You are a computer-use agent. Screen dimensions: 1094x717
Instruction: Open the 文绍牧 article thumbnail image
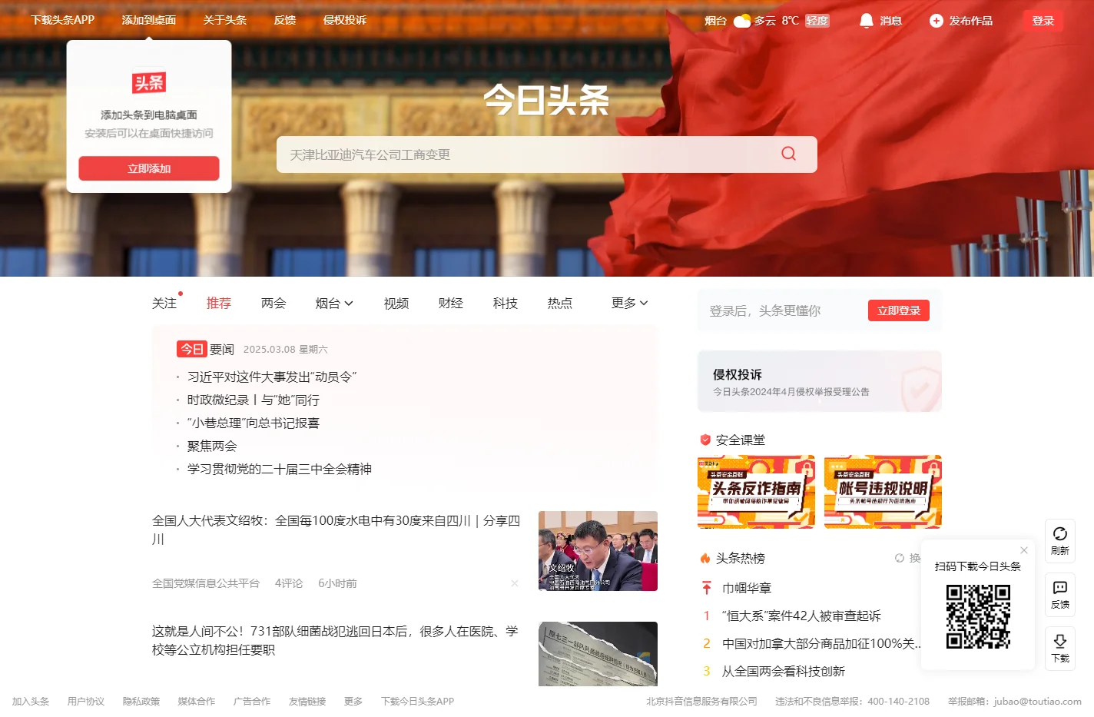(x=598, y=551)
